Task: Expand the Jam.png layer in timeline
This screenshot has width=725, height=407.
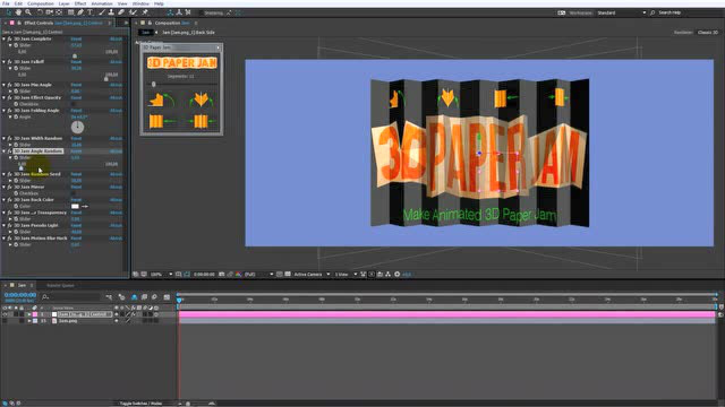Action: tap(29, 321)
